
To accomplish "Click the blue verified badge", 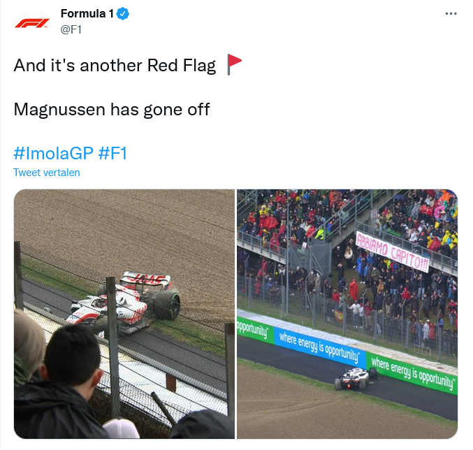I will point(123,14).
